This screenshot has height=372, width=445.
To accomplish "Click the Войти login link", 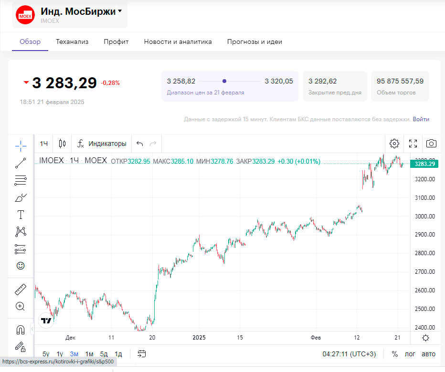I will pos(421,119).
